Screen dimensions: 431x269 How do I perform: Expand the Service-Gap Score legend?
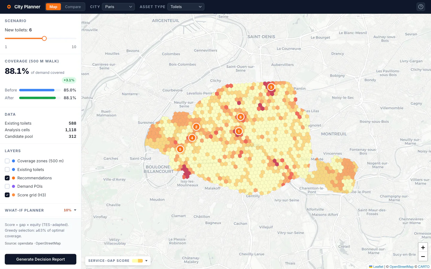pyautogui.click(x=146, y=261)
